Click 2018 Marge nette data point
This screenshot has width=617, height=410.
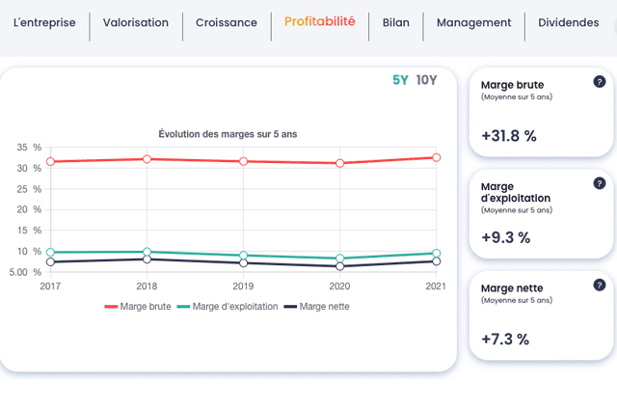147,260
